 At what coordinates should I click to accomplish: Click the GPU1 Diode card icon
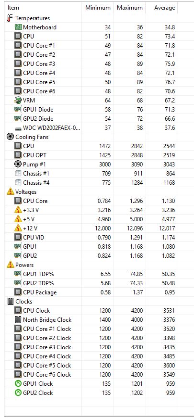click(18, 110)
